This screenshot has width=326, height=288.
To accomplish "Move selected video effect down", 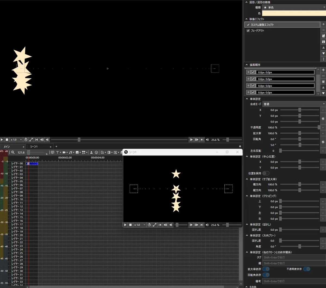I will [323, 53].
